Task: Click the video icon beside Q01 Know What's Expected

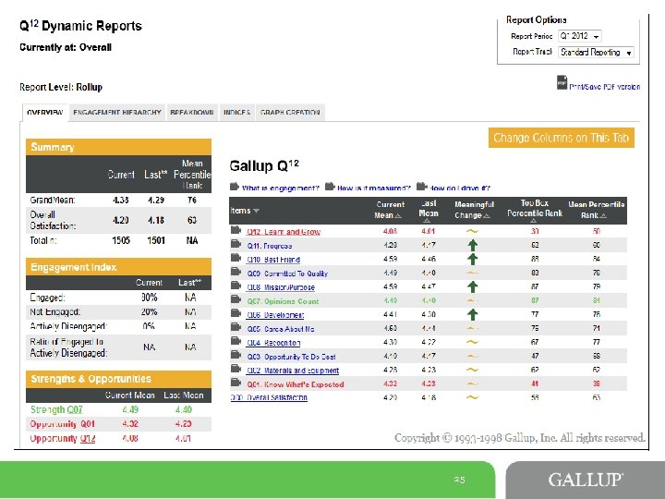Action: tap(236, 383)
